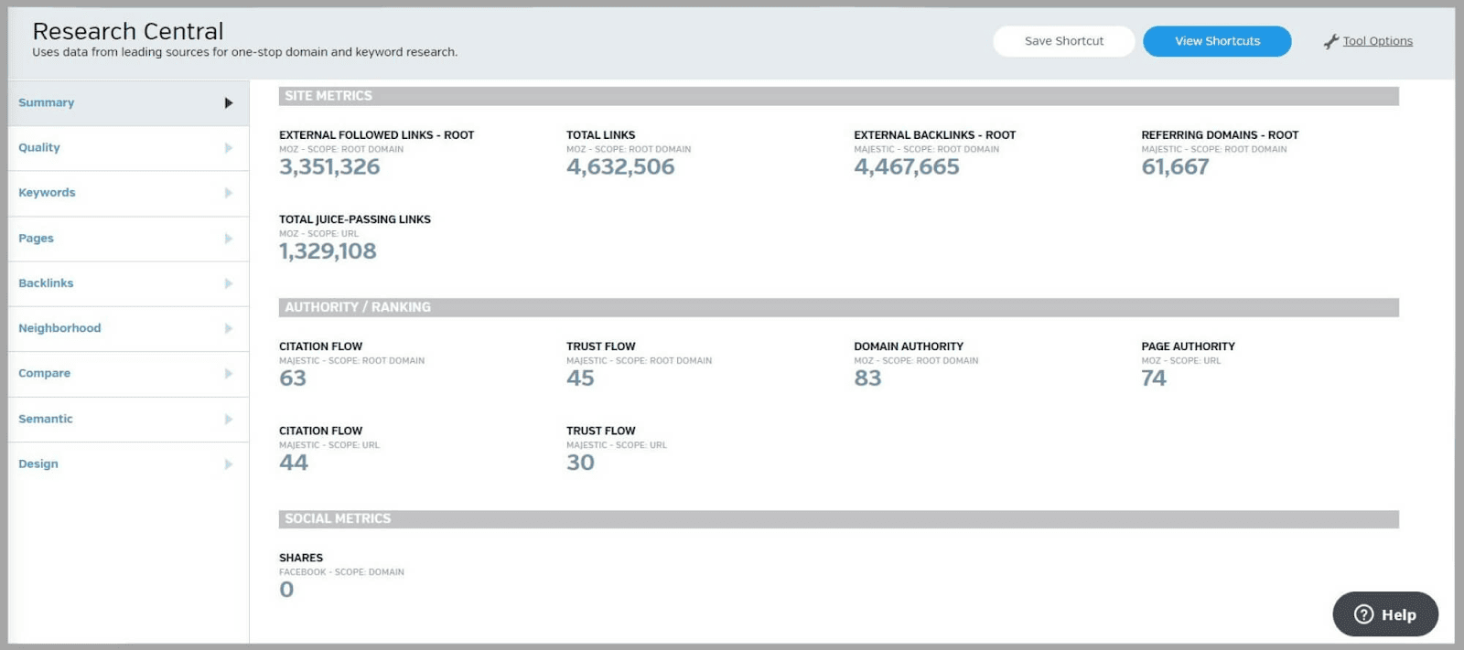
Task: Click the arrow icon next to Summary
Action: (x=229, y=103)
